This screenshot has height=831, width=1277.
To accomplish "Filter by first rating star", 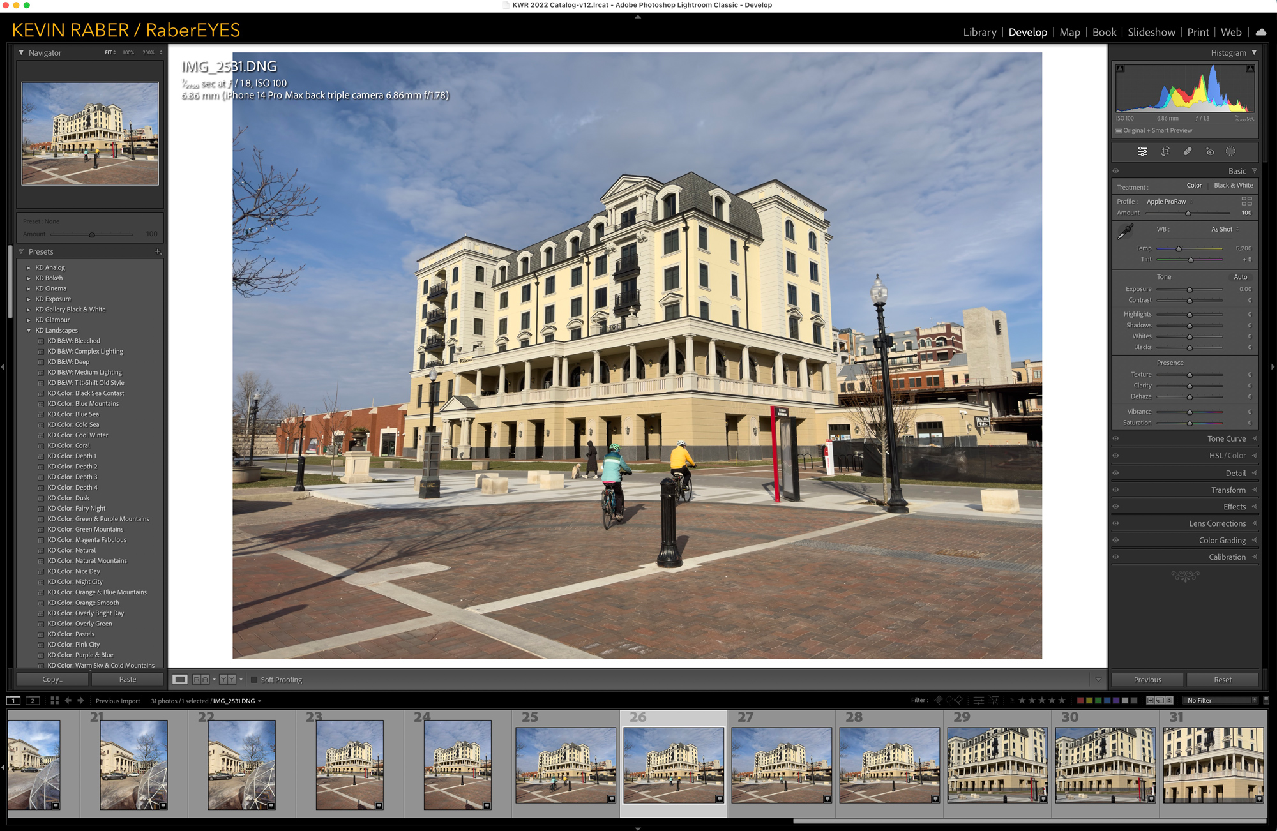I will pos(1022,700).
